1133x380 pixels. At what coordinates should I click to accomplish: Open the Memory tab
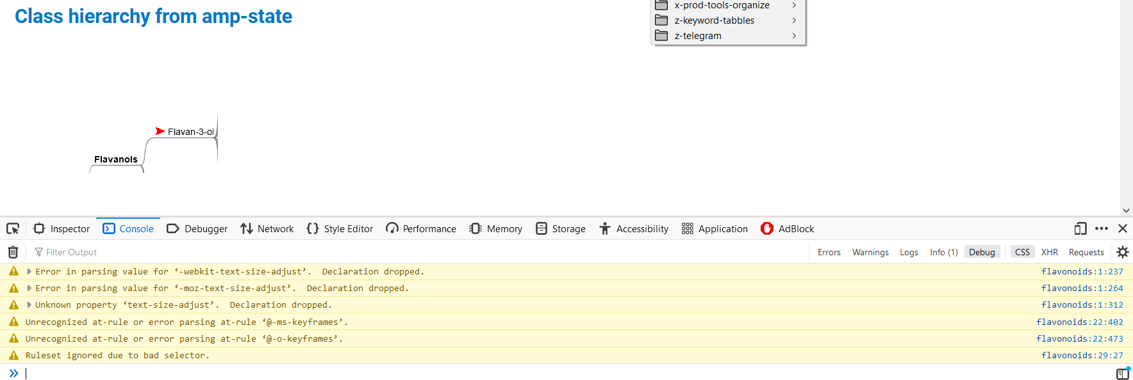click(x=495, y=228)
